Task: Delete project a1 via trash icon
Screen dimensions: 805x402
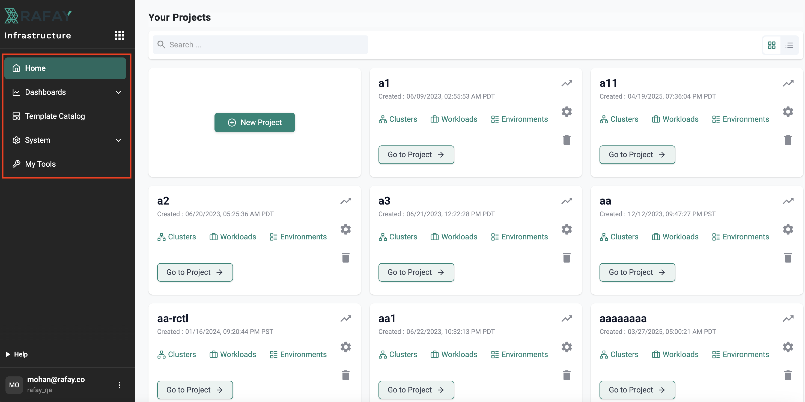Action: coord(567,140)
